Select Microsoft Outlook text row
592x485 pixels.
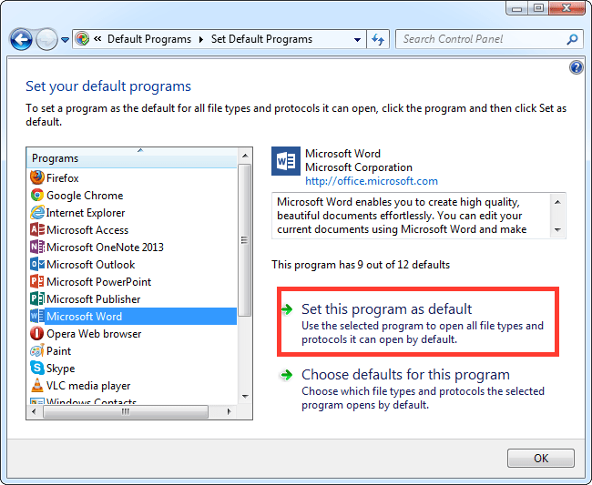(x=90, y=265)
